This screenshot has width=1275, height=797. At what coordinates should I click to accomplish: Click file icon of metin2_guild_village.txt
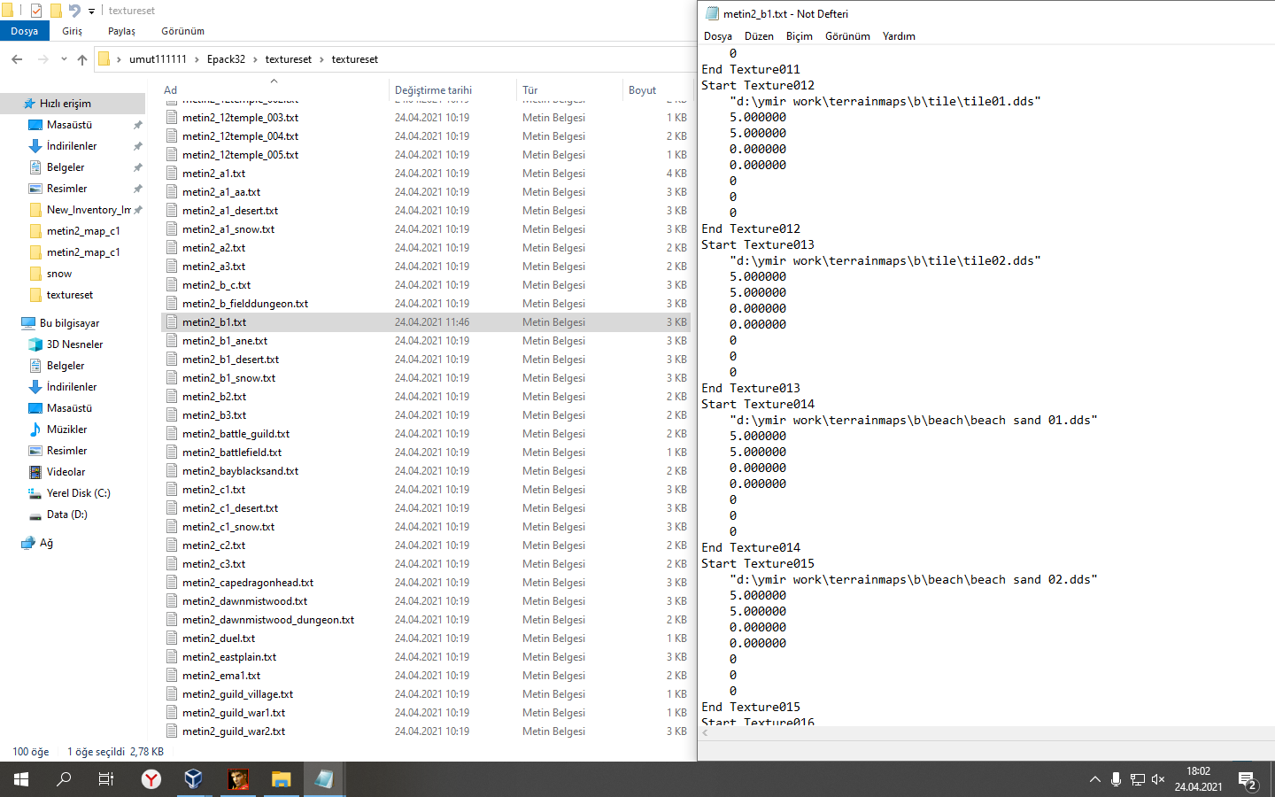[x=172, y=694]
